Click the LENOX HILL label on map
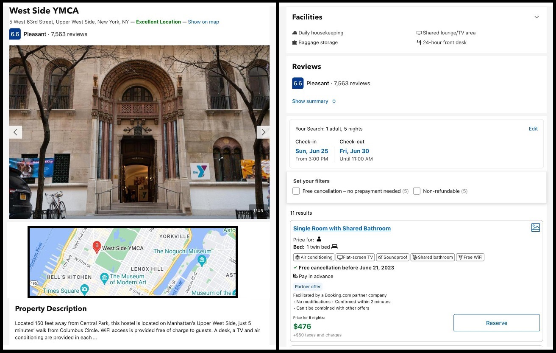 pos(147,269)
